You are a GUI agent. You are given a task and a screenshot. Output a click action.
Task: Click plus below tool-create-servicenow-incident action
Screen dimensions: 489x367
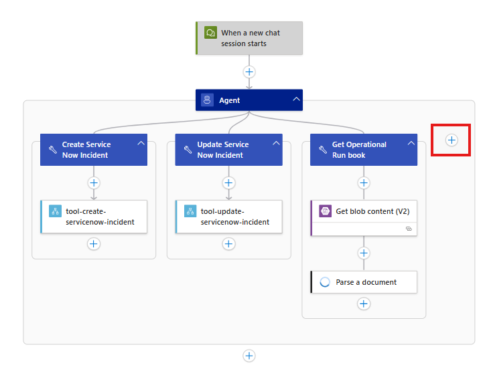point(94,244)
